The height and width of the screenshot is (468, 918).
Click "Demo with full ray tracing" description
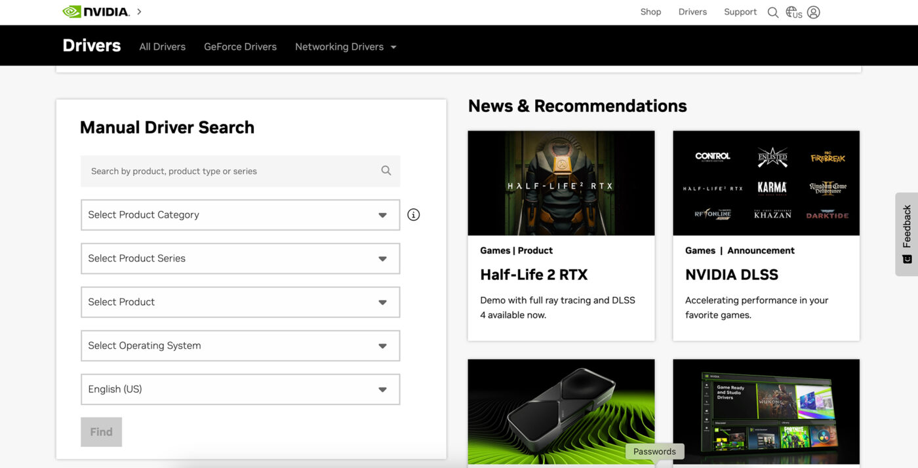tap(557, 307)
